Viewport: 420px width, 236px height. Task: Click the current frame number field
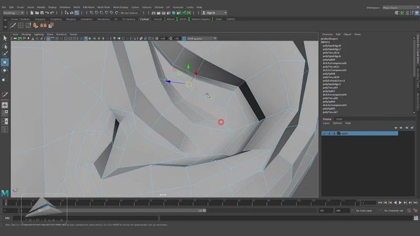[x=369, y=203]
